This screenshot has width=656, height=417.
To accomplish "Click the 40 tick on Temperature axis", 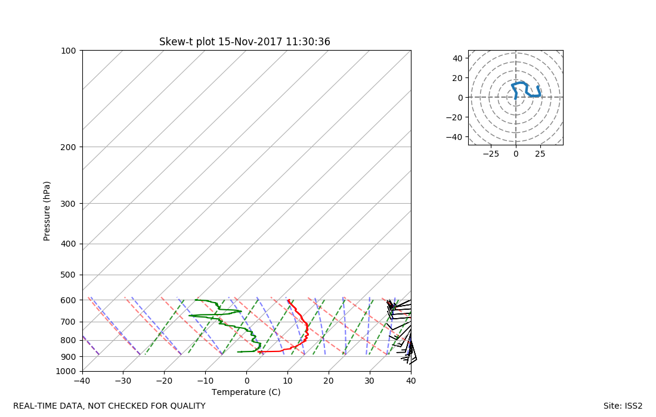I will [411, 381].
